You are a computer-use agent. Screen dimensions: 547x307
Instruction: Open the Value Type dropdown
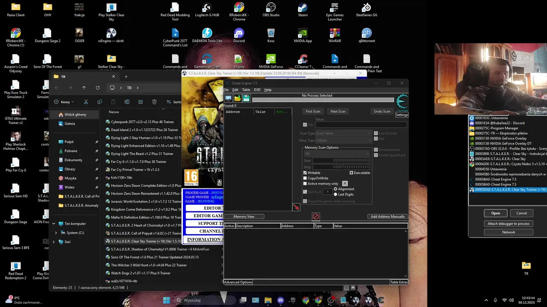[x=344, y=140]
